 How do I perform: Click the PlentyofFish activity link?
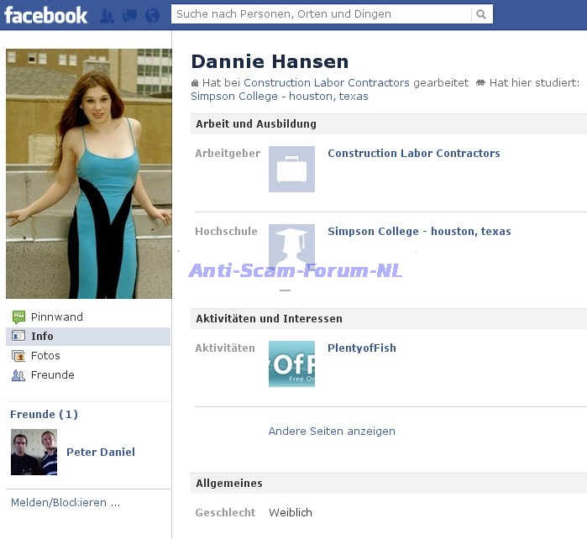pos(361,348)
